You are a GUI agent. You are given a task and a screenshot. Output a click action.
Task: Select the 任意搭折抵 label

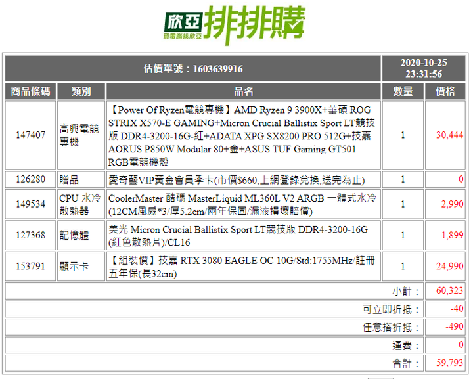391,327
